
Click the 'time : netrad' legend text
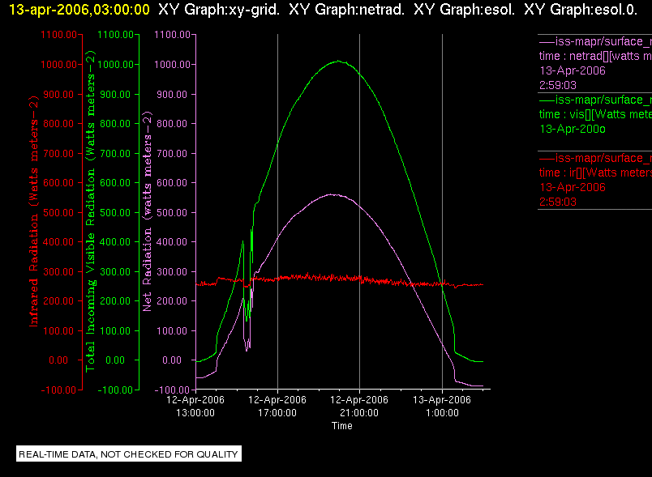595,56
